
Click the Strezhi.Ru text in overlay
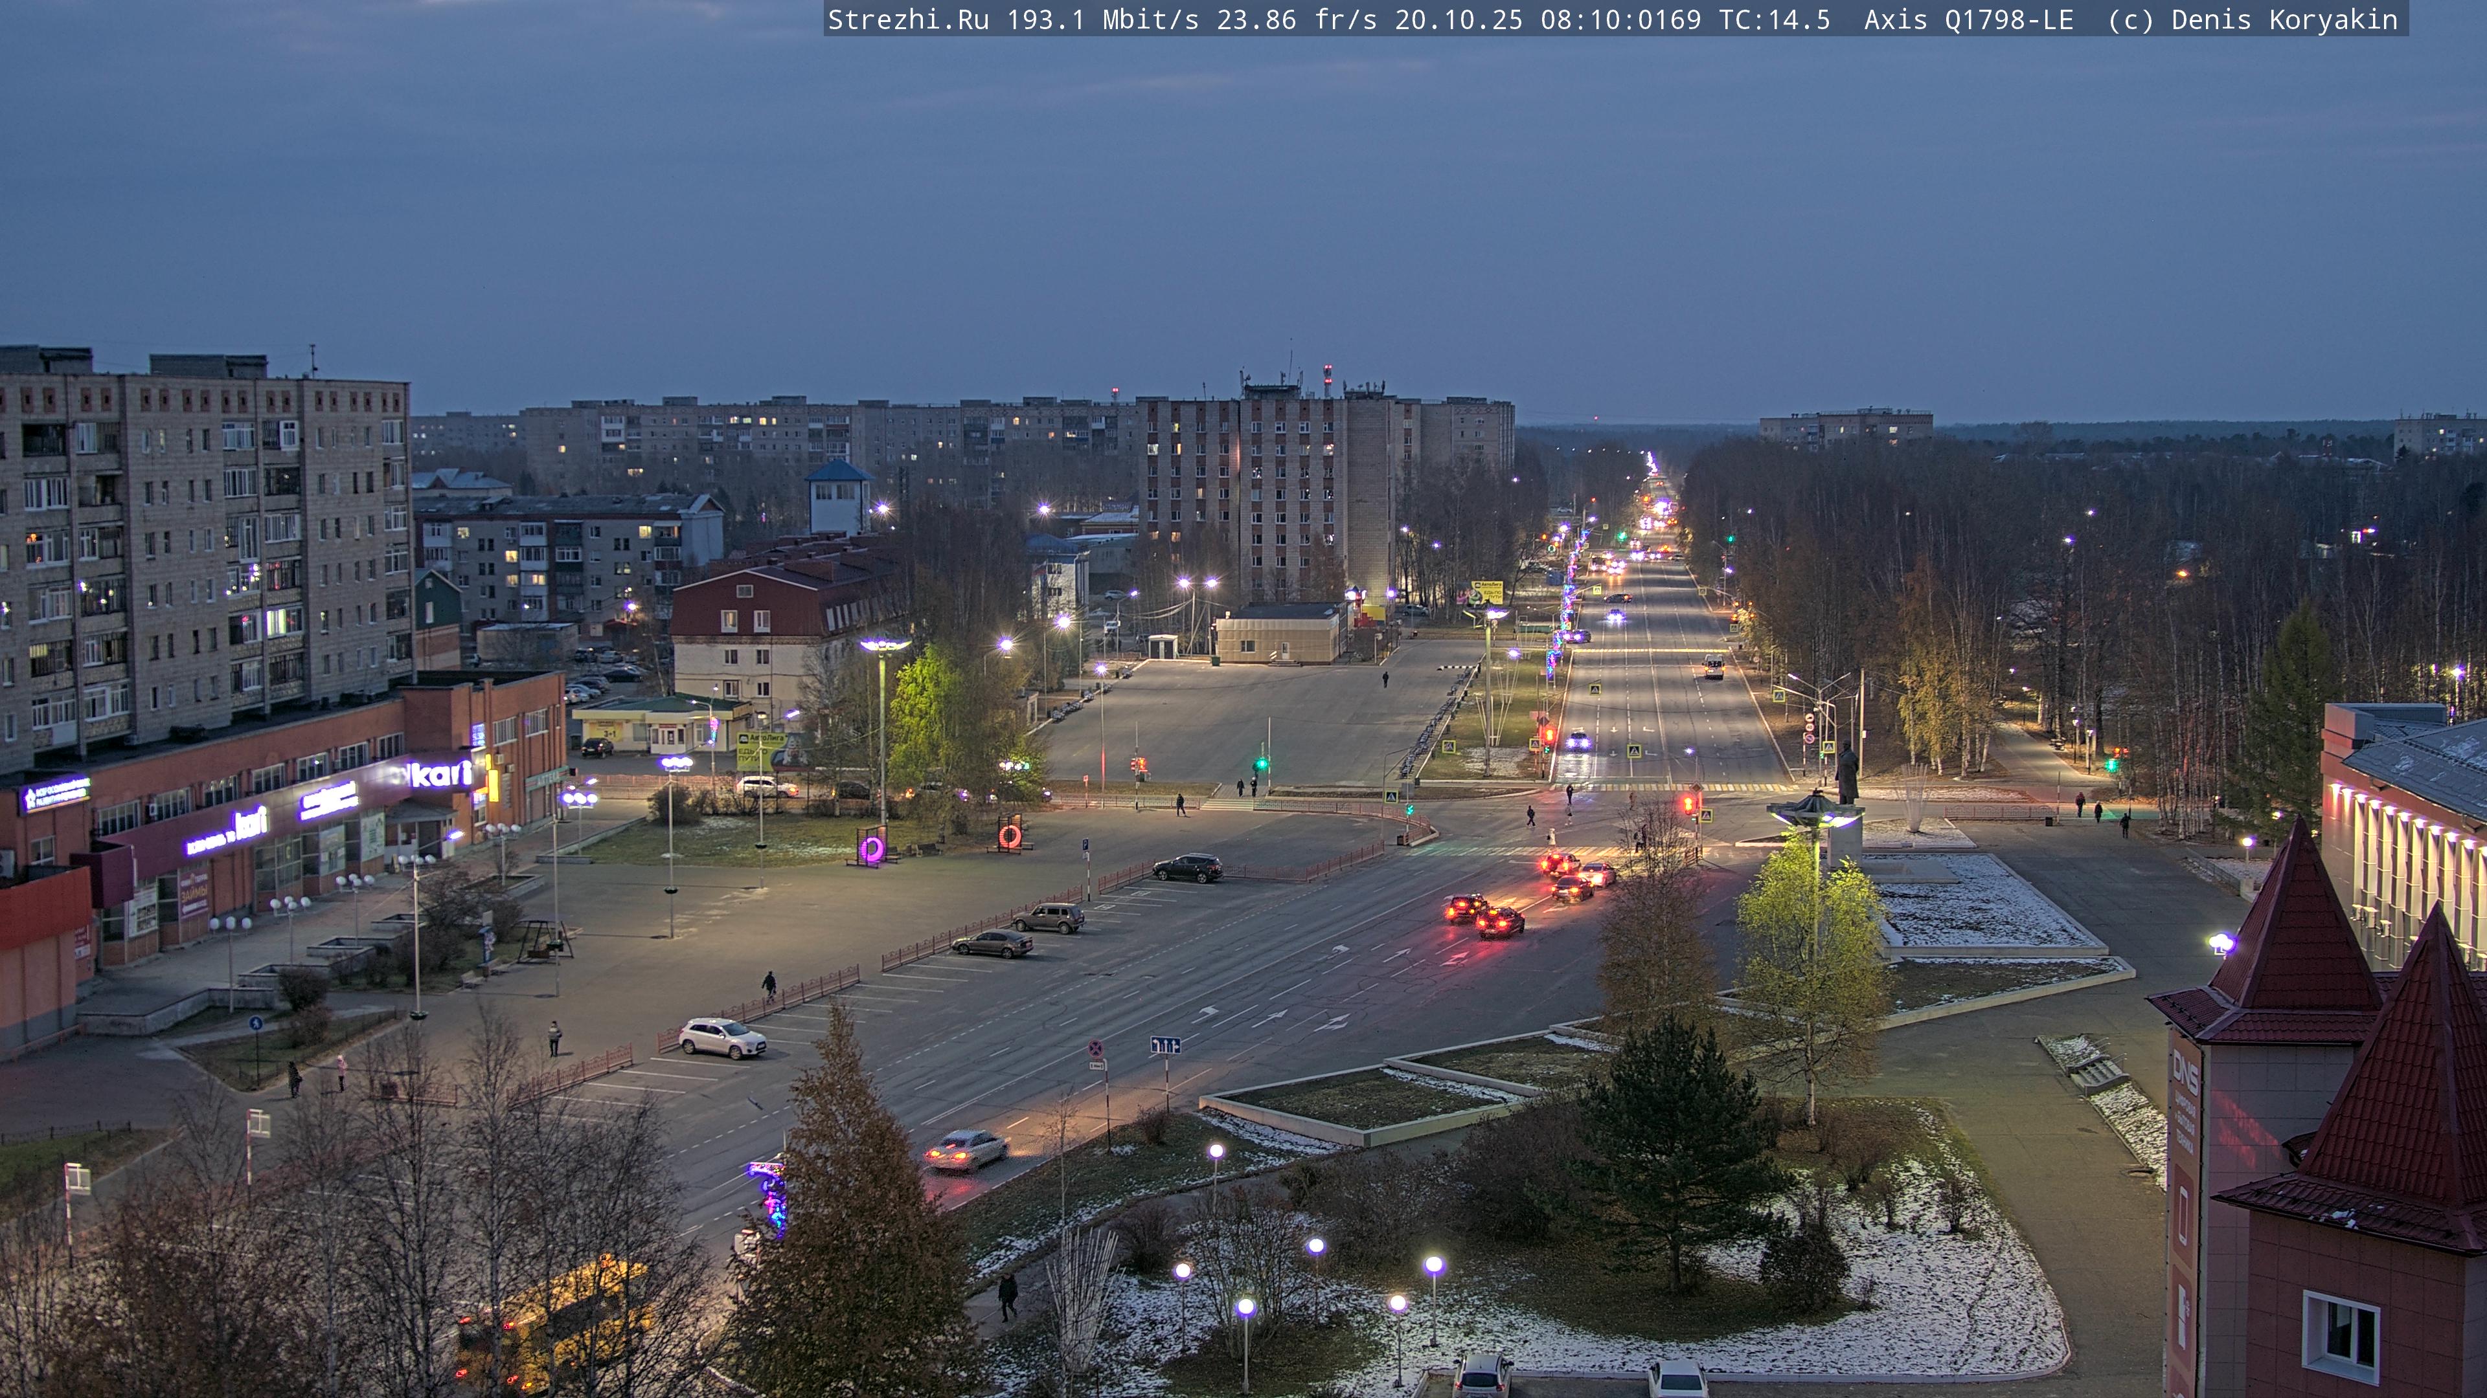(x=907, y=19)
